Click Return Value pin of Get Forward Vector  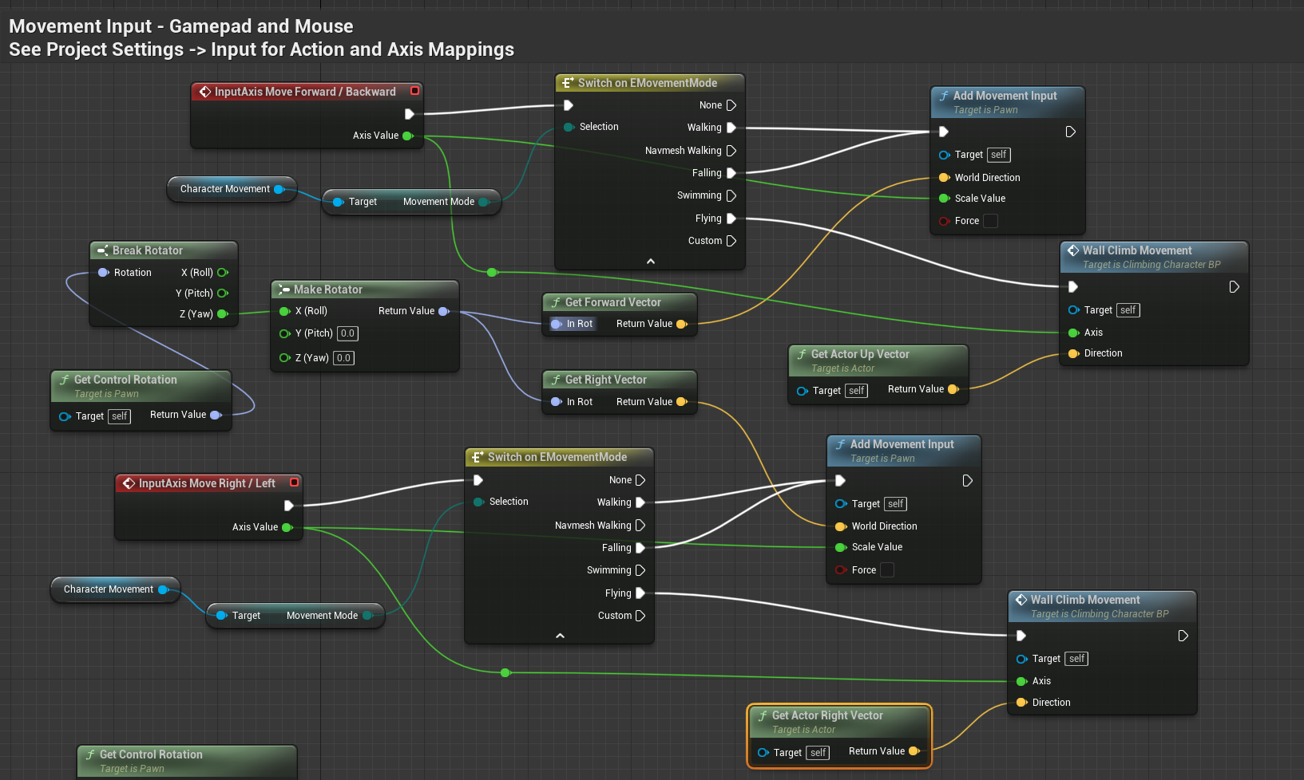[681, 324]
